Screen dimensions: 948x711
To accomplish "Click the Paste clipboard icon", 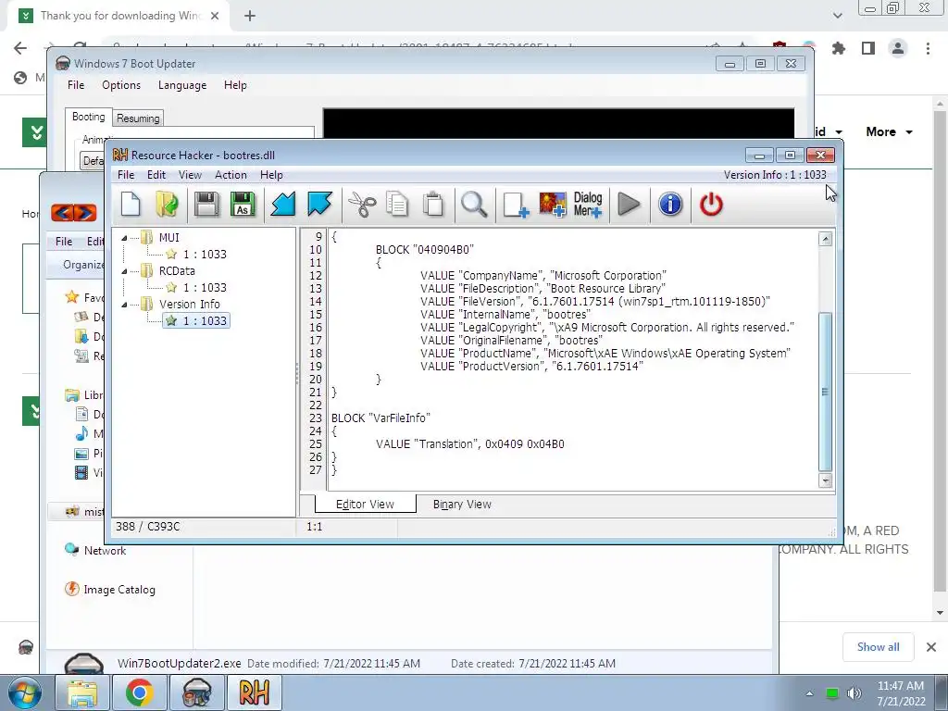I will (x=433, y=205).
